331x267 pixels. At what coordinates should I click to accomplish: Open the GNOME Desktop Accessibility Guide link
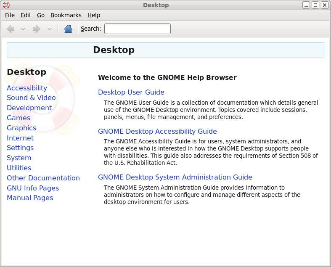pyautogui.click(x=157, y=131)
